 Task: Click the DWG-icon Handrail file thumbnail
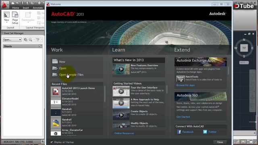56,123
